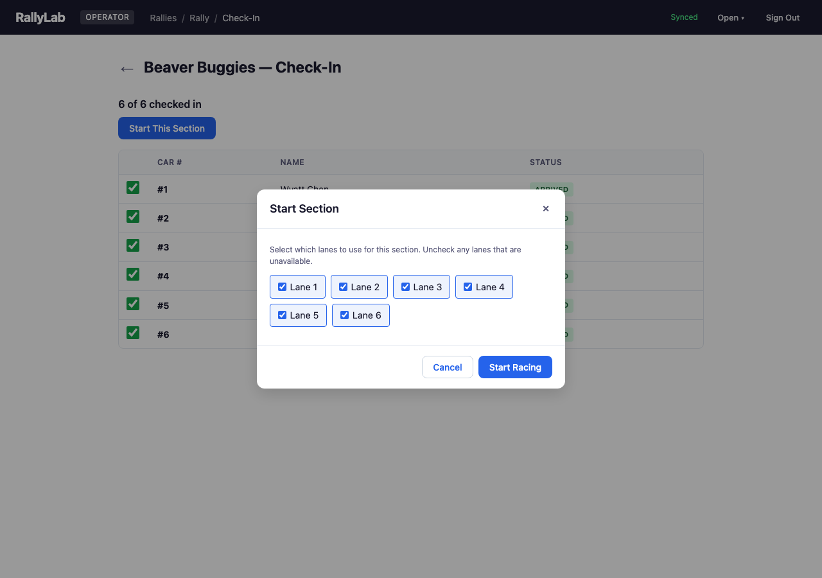The height and width of the screenshot is (578, 822).
Task: Click the green check icon beside car #1
Action: point(132,187)
